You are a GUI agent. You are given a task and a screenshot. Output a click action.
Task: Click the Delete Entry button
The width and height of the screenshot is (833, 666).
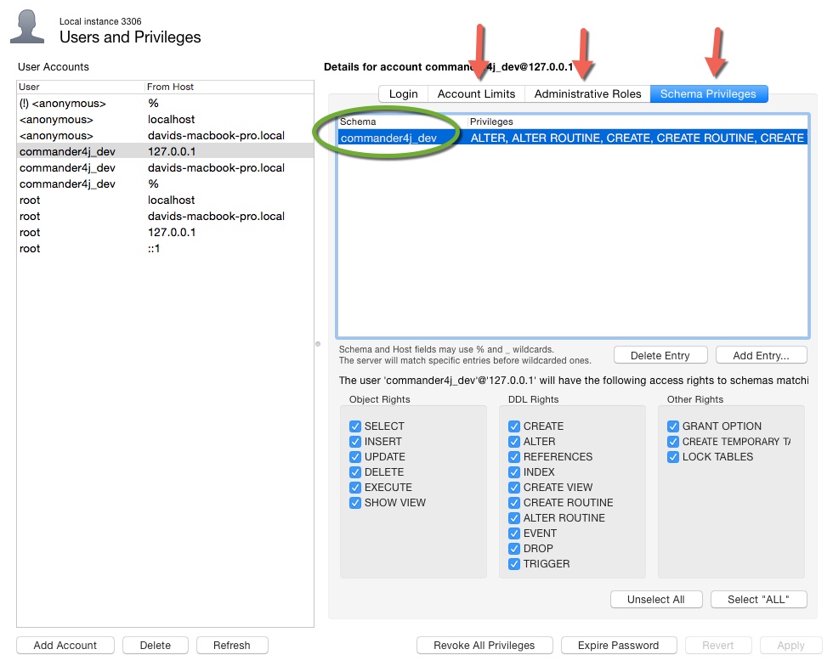(660, 356)
